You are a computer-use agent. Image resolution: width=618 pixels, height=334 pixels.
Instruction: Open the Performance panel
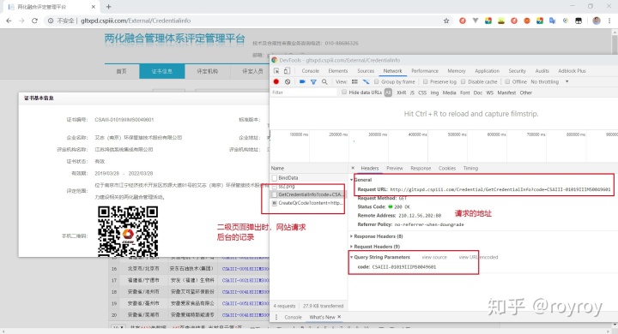coord(425,71)
